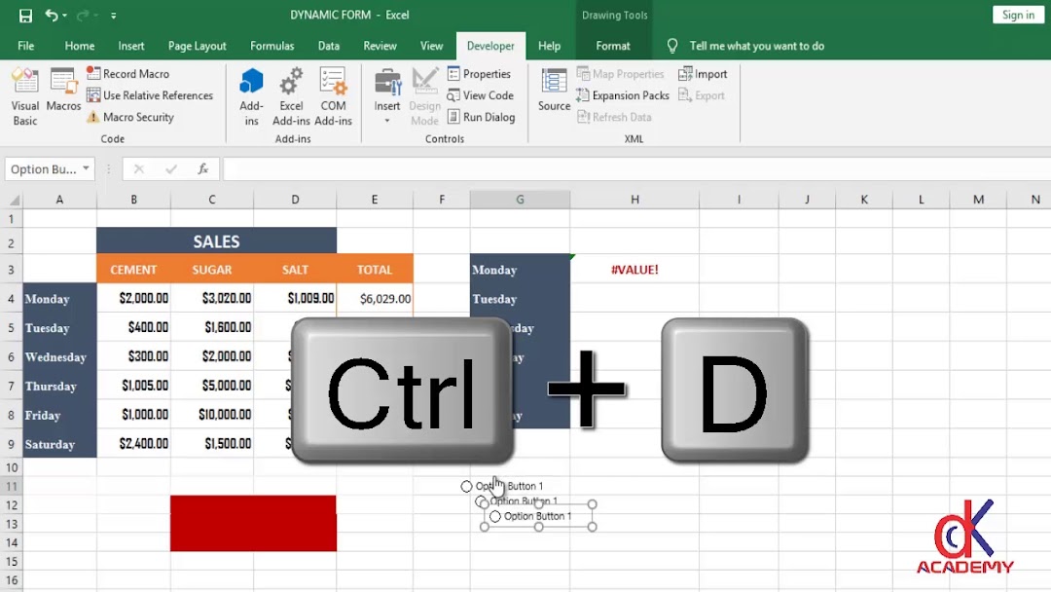Open Macro Security settings
The image size is (1051, 592).
coord(130,117)
